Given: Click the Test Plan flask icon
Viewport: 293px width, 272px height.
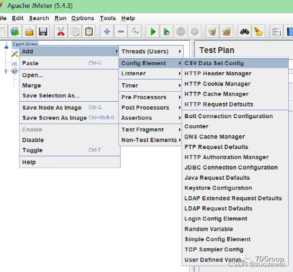Looking at the screenshot, I should pyautogui.click(x=6, y=45).
